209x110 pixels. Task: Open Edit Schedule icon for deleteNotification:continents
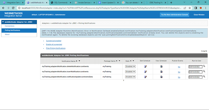[x=145, y=66]
